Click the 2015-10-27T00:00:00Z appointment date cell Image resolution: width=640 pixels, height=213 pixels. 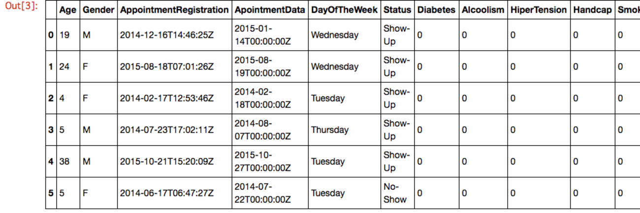pos(262,161)
